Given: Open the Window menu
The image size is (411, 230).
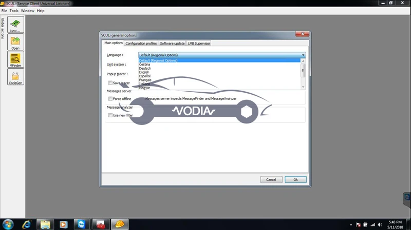Looking at the screenshot, I should click(x=28, y=11).
